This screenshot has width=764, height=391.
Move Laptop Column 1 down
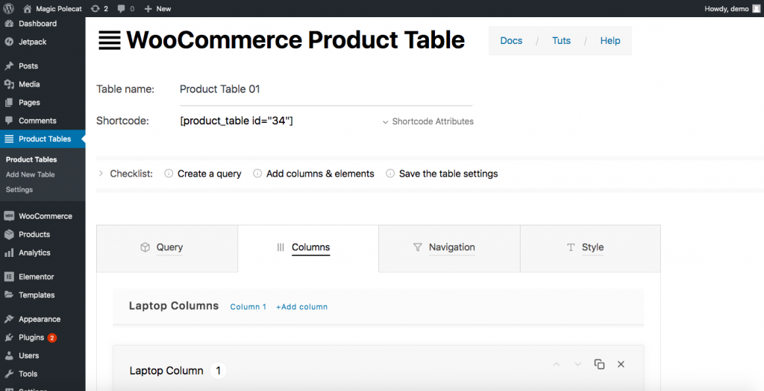pos(578,364)
